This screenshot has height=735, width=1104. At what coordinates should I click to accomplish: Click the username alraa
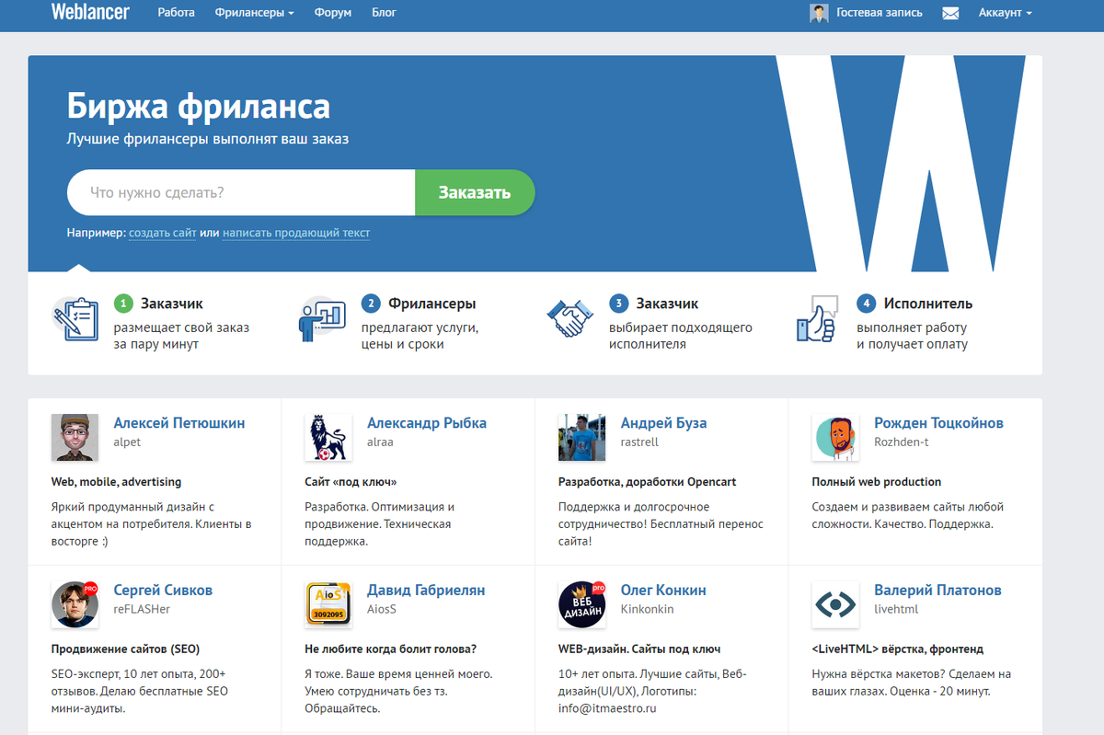[x=380, y=442]
